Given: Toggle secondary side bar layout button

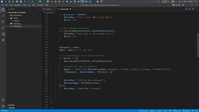Looking at the screenshot, I should click(x=179, y=5).
